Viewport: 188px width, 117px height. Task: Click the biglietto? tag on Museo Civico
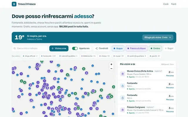(158, 71)
